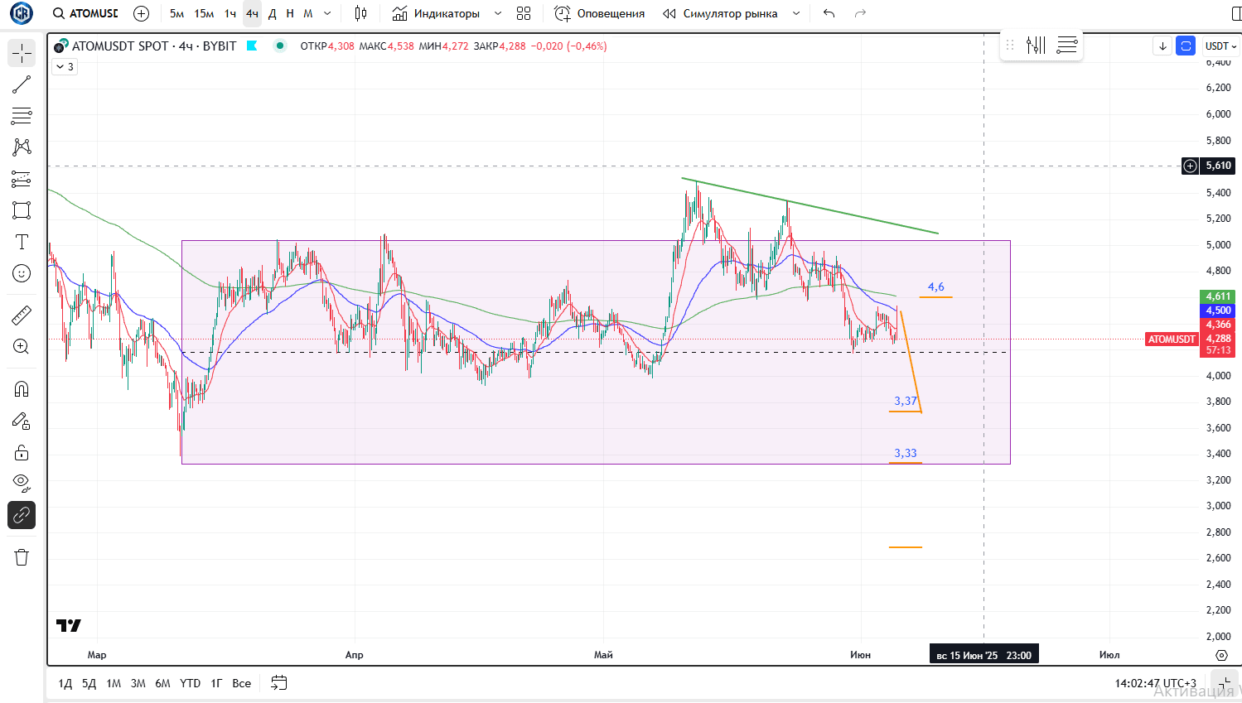
Task: Click the flag icon next to BYBIT
Action: coord(252,46)
